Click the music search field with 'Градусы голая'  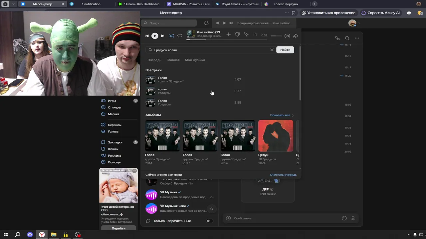click(x=211, y=50)
